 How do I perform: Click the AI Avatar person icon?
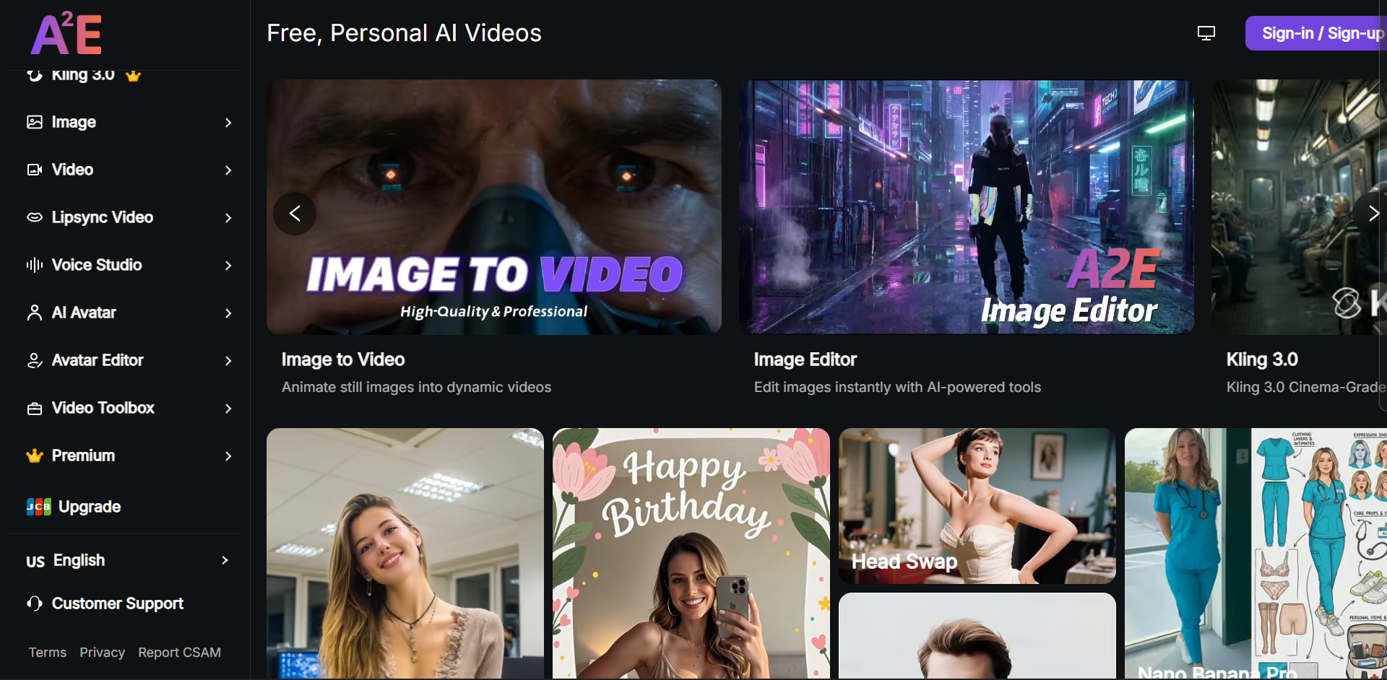35,313
